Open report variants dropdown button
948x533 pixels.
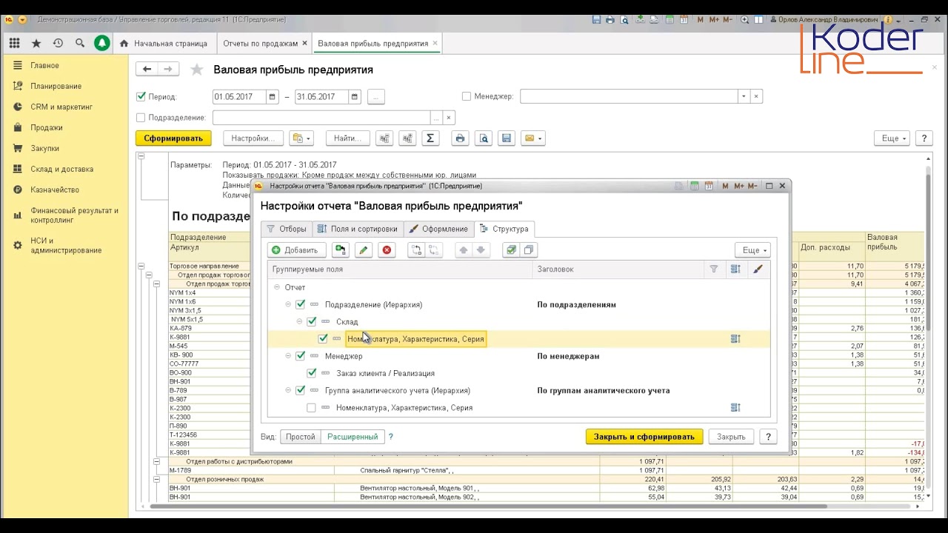pyautogui.click(x=301, y=138)
